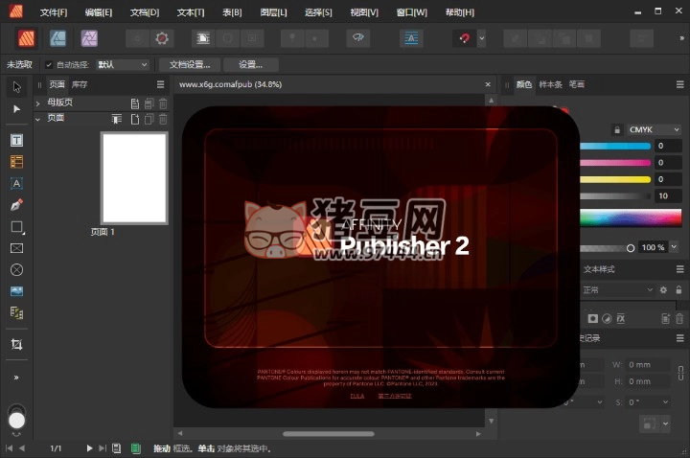Select the Artistic Text tool
690x458 pixels.
(x=16, y=183)
